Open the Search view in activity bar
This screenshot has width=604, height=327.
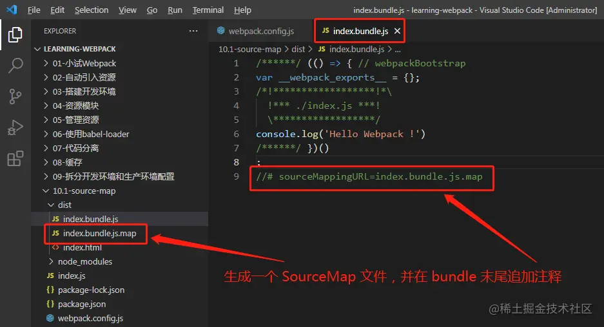(15, 66)
